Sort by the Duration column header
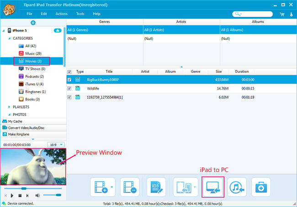The height and width of the screenshot is (207, 297). pyautogui.click(x=242, y=71)
